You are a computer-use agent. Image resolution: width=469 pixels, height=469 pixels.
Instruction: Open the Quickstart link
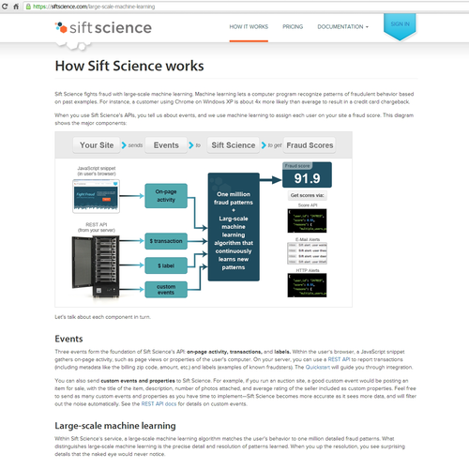pos(318,367)
